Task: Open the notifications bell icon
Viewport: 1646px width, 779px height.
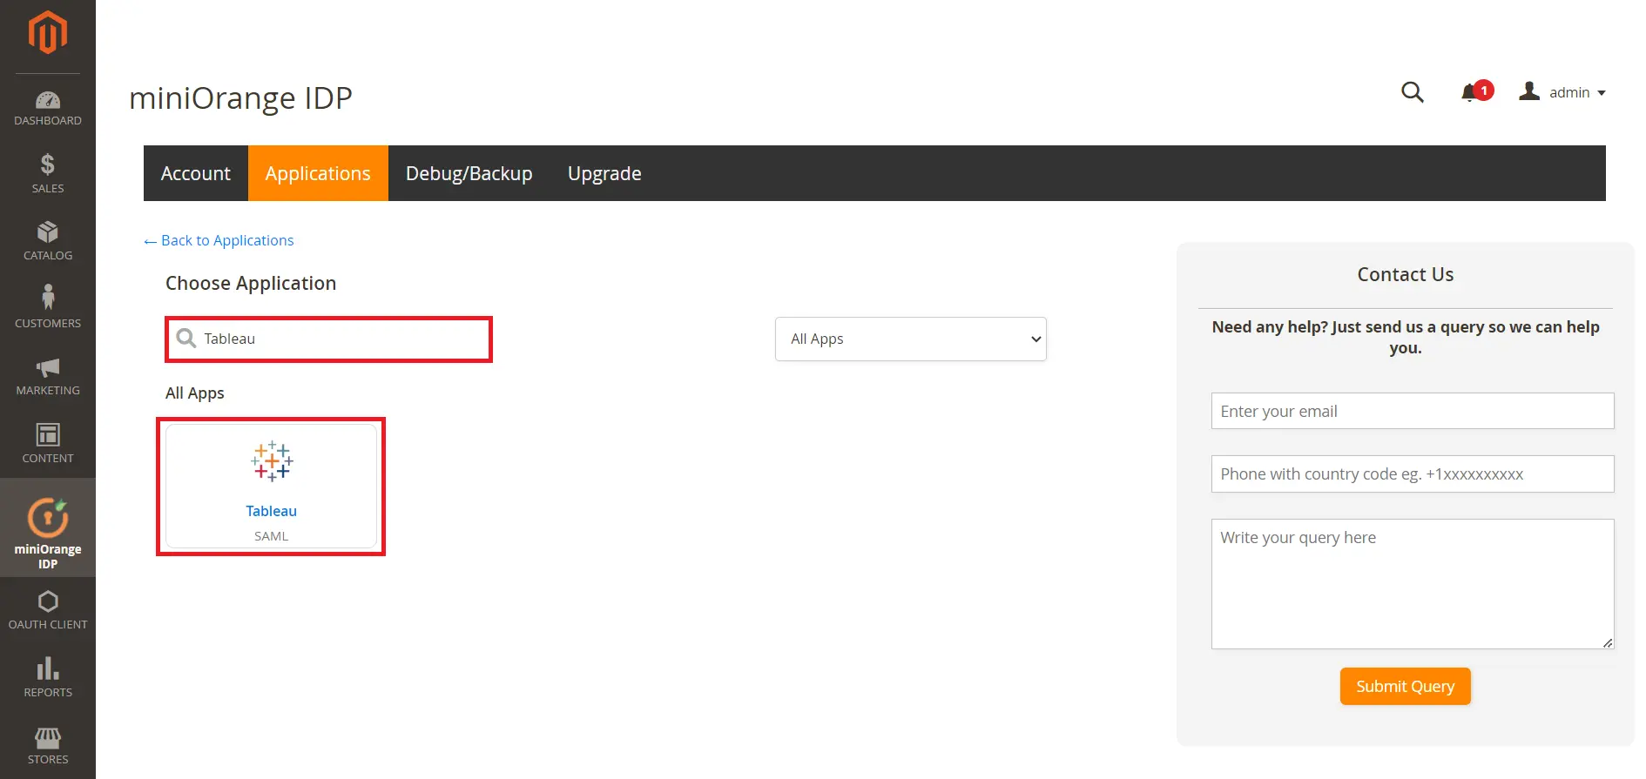Action: click(1470, 93)
